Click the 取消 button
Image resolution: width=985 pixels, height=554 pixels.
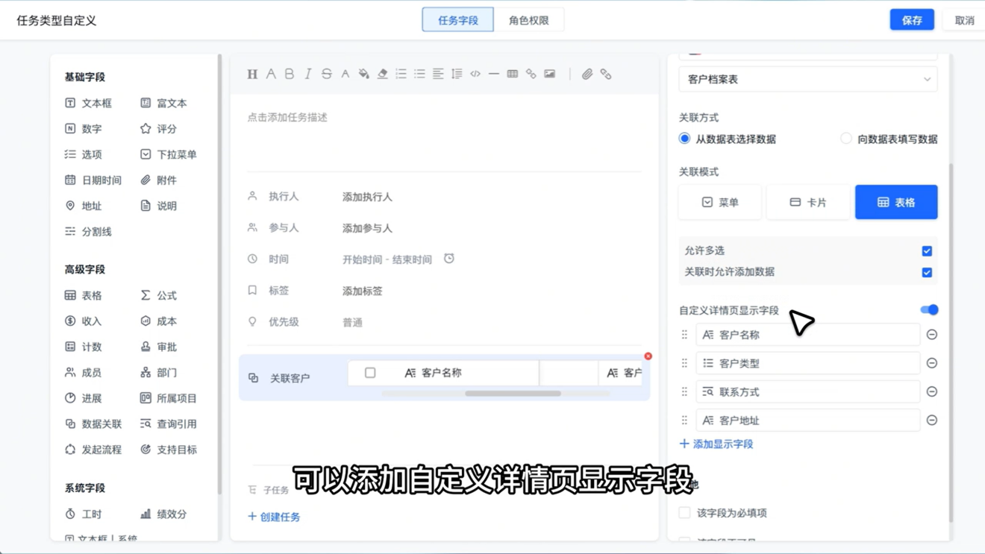tap(964, 20)
